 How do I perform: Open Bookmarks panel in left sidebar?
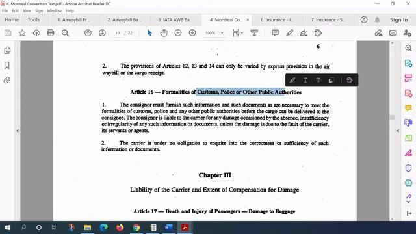7,65
